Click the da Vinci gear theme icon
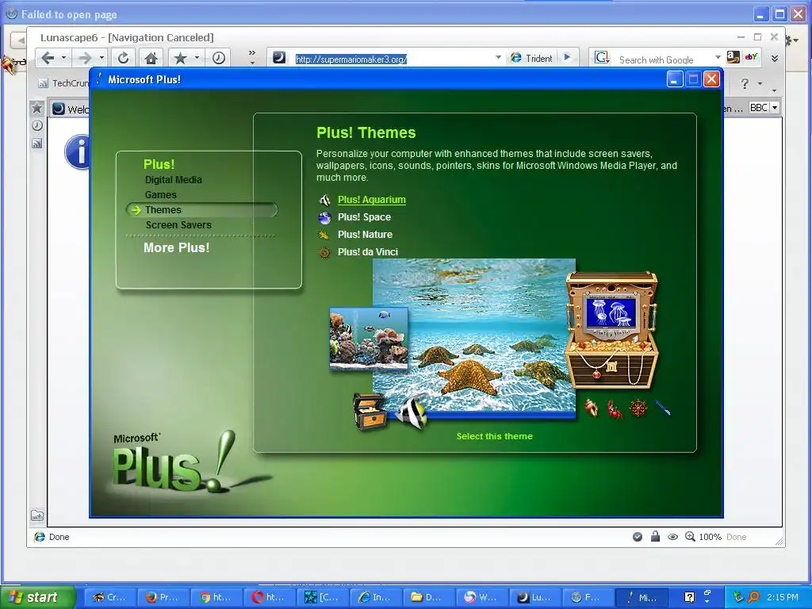 tap(324, 253)
